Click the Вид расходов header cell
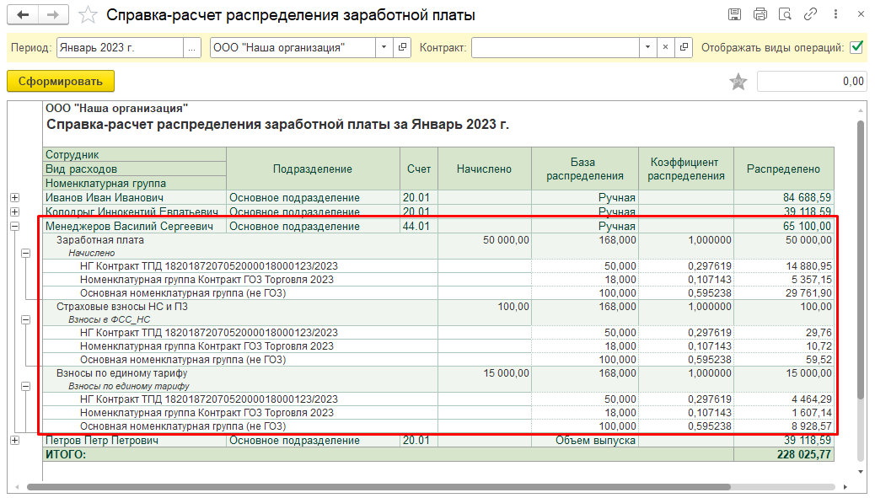Screen dimensions: 875x498 (x=135, y=169)
